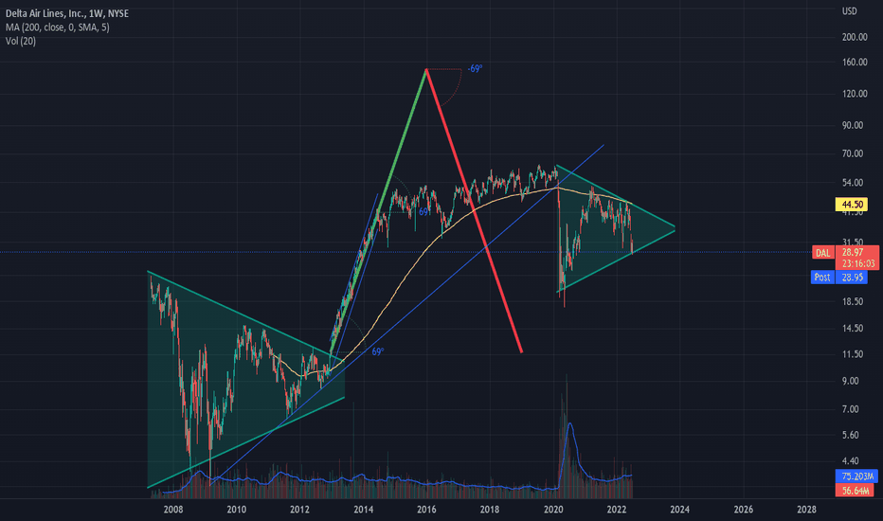
Task: Click the red DAL ticker price tag
Action: pyautogui.click(x=823, y=253)
